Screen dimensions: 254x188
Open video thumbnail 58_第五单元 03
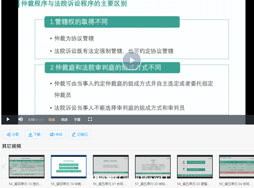tap(195, 167)
